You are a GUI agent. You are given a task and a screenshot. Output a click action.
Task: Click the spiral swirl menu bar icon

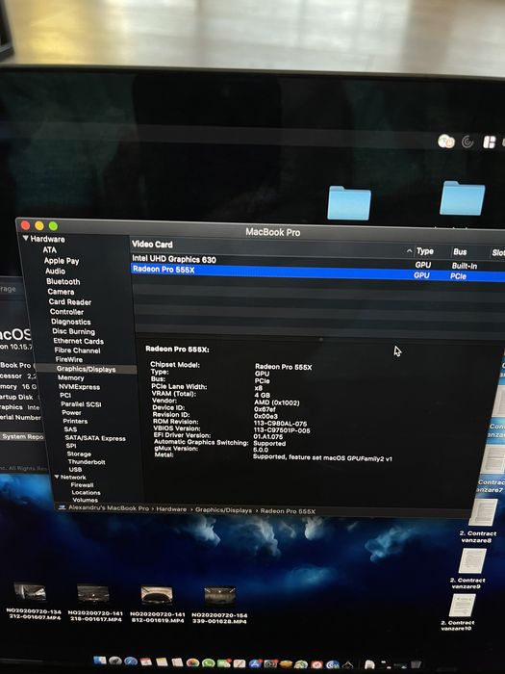tap(467, 142)
